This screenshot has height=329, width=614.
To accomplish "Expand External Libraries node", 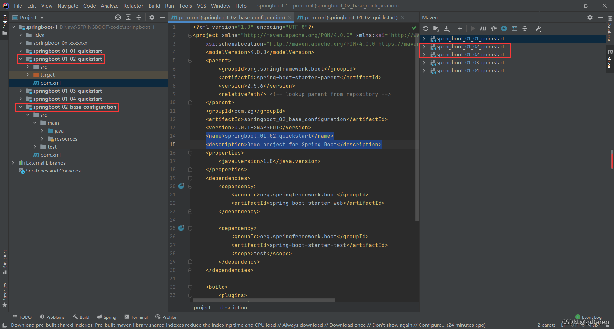I will pyautogui.click(x=13, y=163).
